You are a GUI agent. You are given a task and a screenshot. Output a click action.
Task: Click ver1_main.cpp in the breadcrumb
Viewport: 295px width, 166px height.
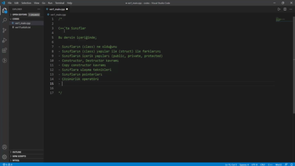[x=58, y=14]
